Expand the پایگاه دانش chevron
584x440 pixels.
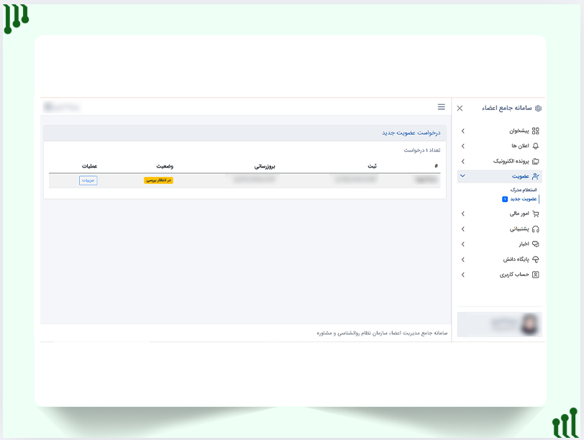click(x=463, y=260)
